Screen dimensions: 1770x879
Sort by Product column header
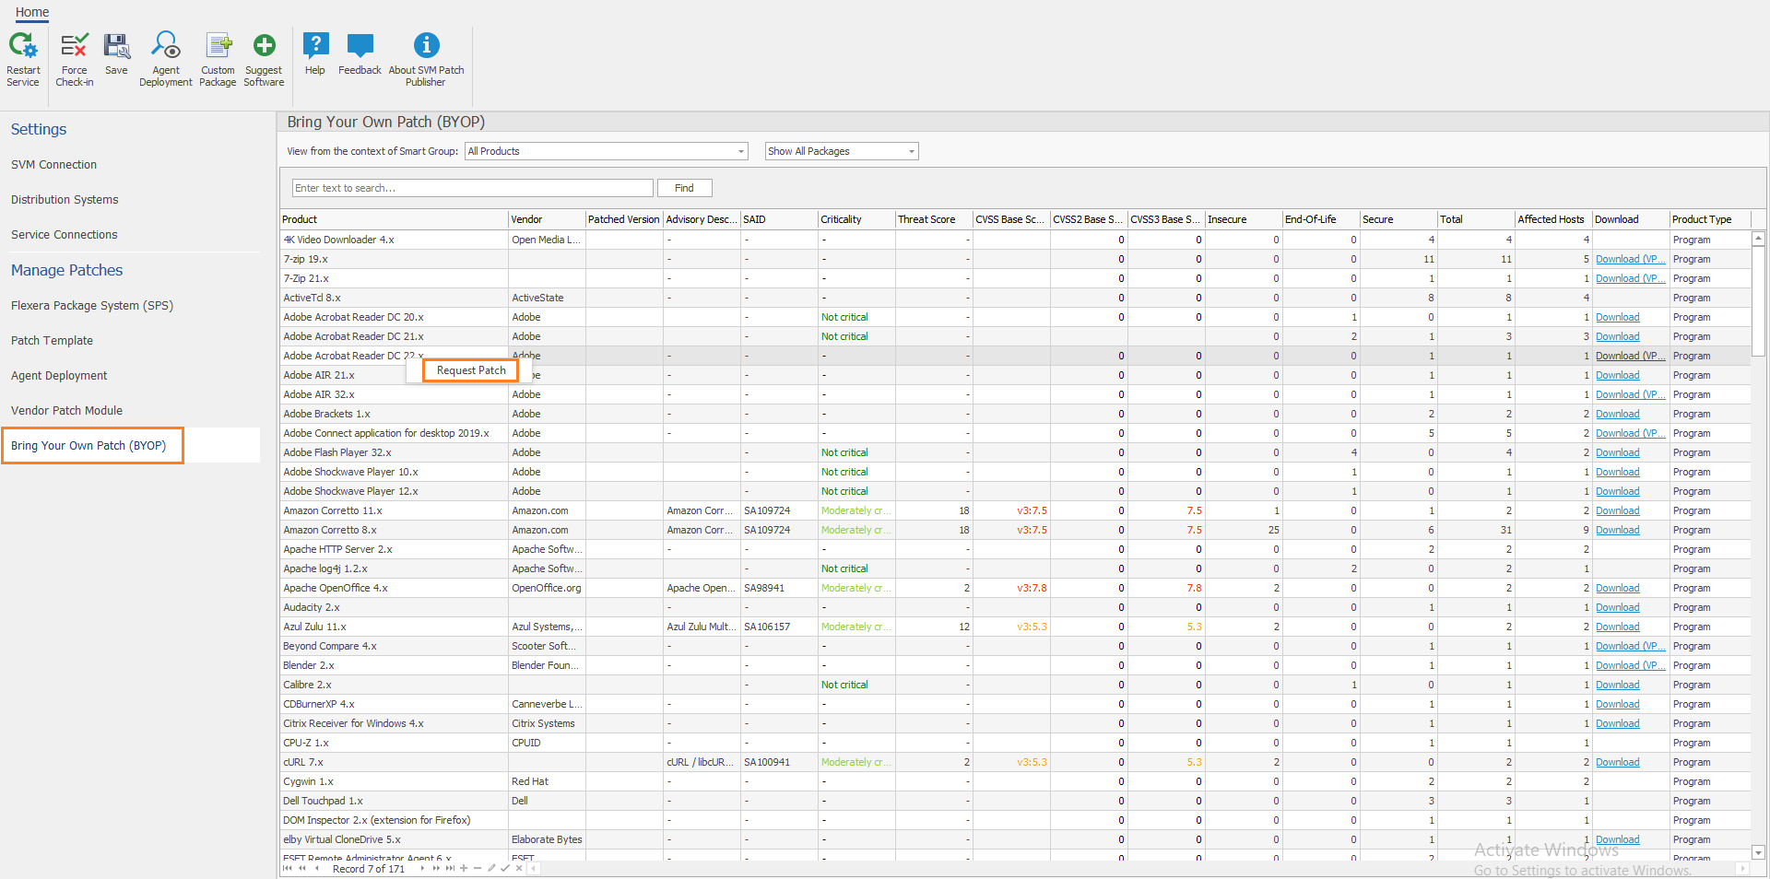point(394,219)
